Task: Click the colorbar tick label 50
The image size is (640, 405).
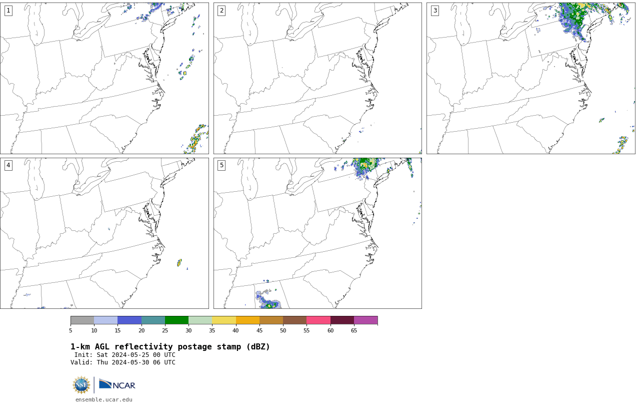Action: click(x=283, y=330)
